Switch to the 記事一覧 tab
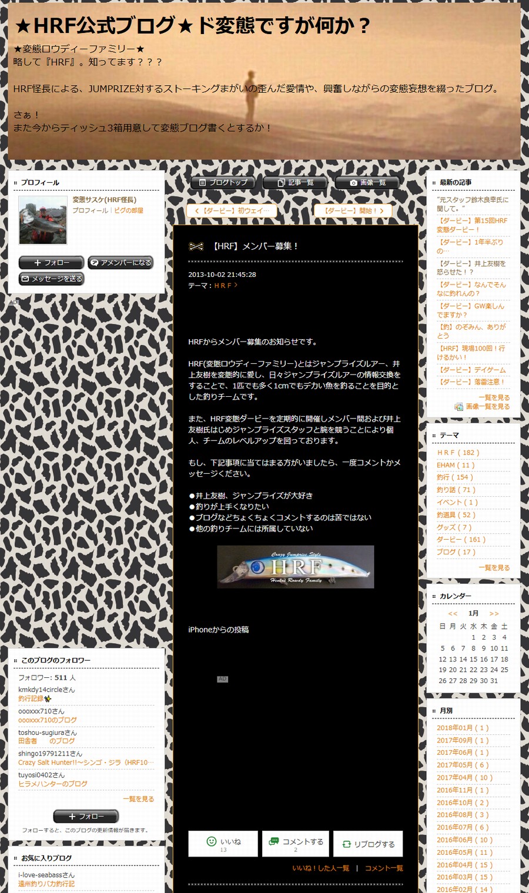 [296, 183]
